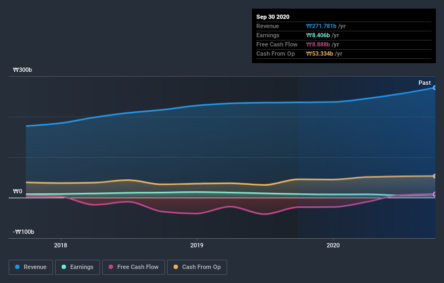The image size is (444, 283).
Task: Click the ₩300b y-axis label
Action: [x=22, y=70]
